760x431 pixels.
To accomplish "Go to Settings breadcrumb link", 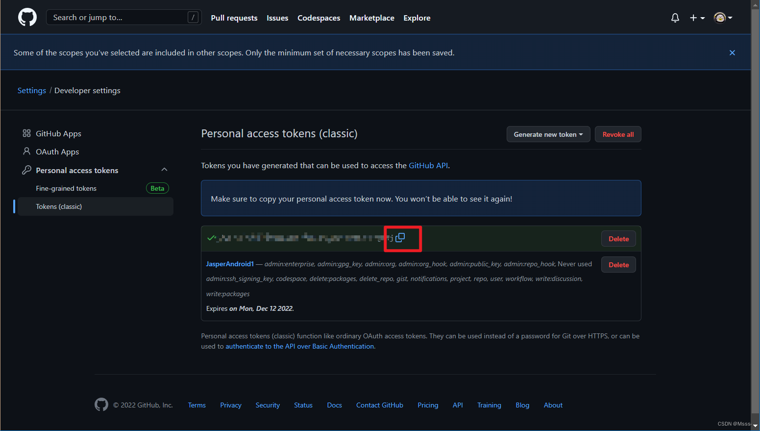I will coord(32,90).
